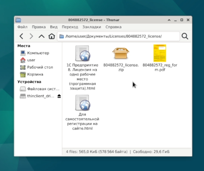Open Файловая сист... label in sidebar
The width and height of the screenshot is (204, 171).
43,89
